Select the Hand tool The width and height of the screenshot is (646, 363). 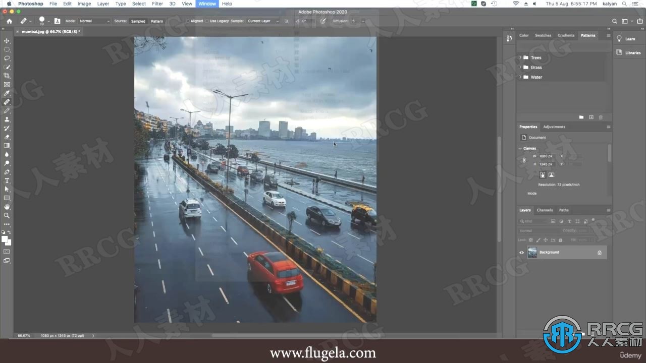7,207
